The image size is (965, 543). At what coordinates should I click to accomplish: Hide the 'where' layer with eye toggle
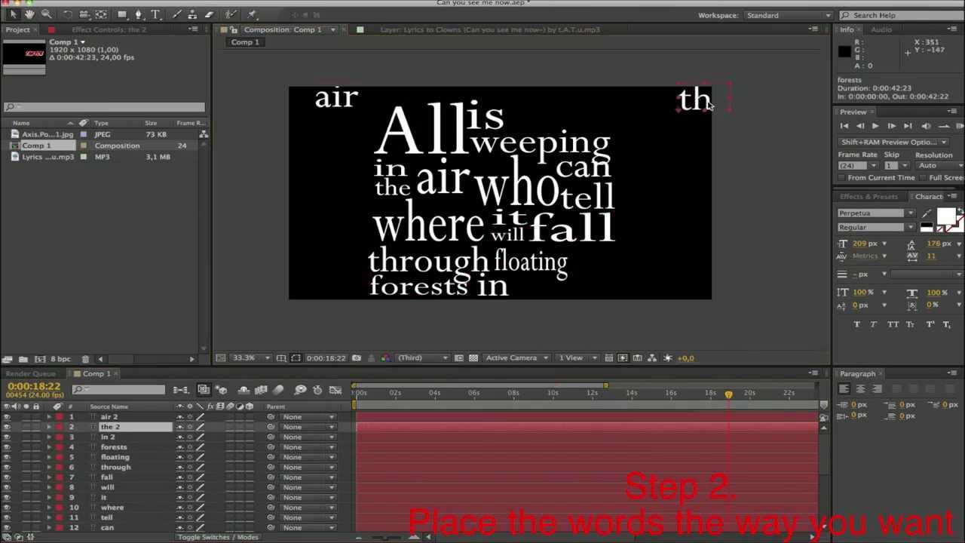(7, 508)
